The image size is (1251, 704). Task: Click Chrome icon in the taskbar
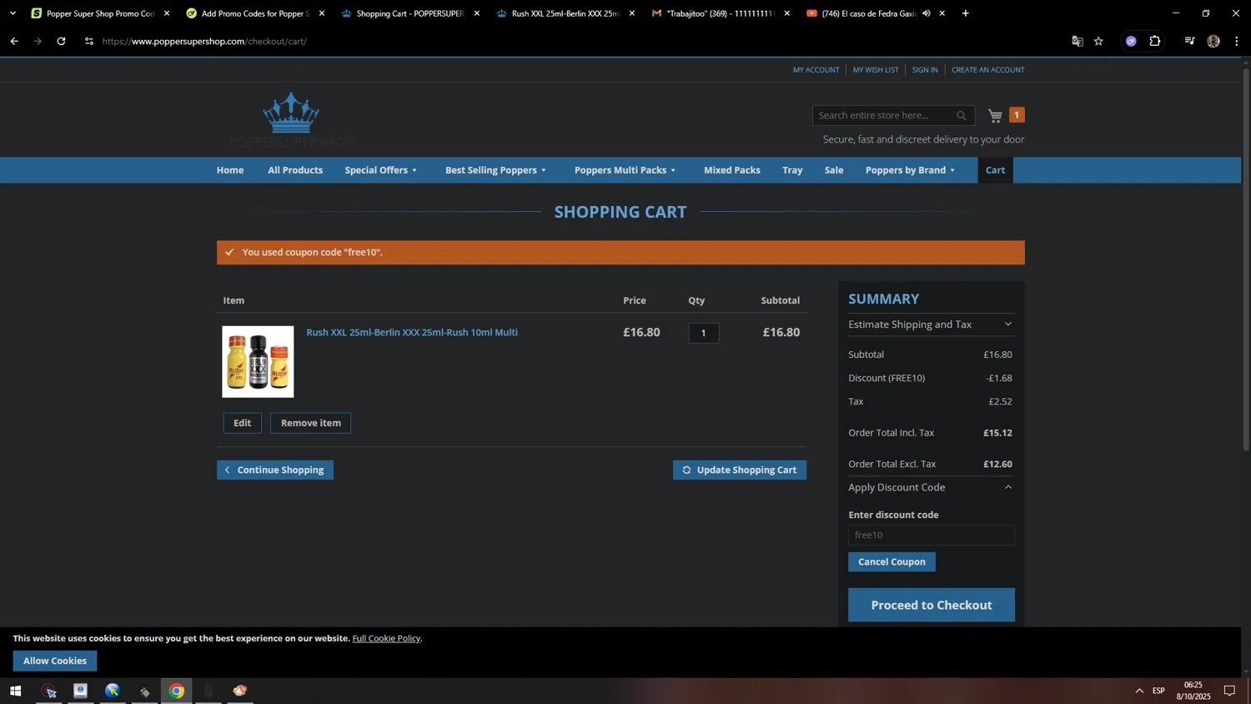[177, 691]
